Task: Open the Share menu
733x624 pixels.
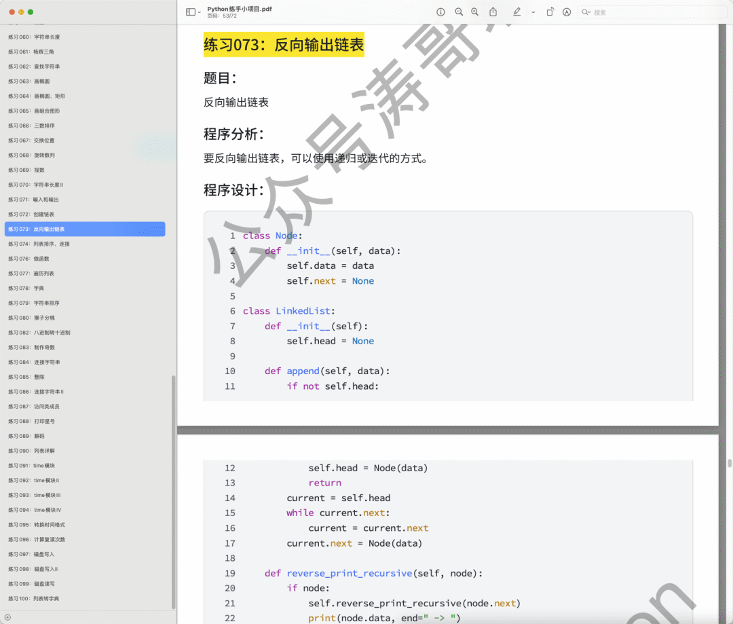Action: pyautogui.click(x=493, y=12)
